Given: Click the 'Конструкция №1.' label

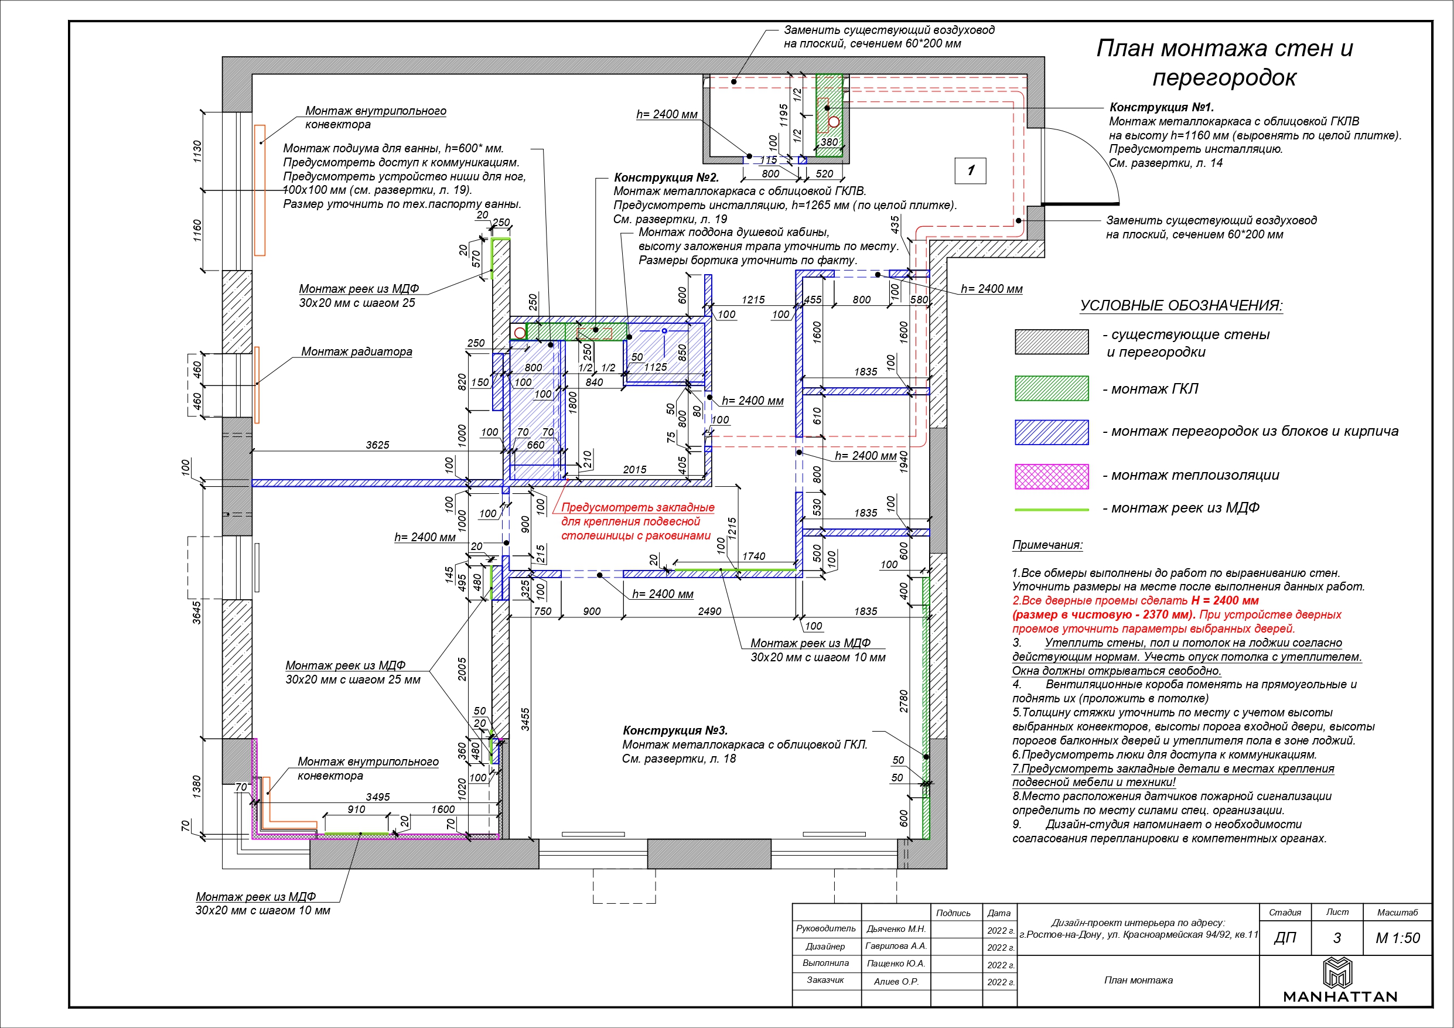Looking at the screenshot, I should pyautogui.click(x=1162, y=107).
